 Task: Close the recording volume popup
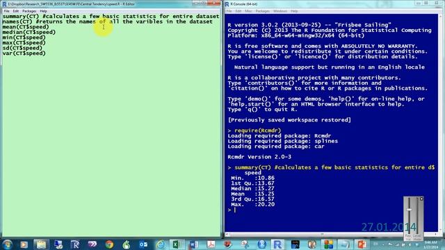421,199
